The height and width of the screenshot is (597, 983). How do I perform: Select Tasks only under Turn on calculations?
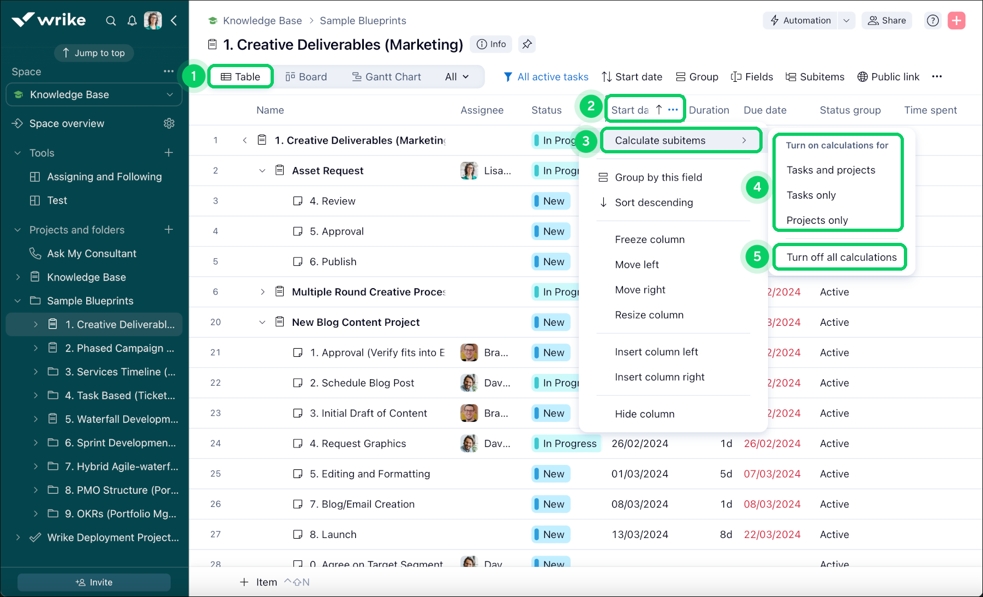click(x=811, y=195)
